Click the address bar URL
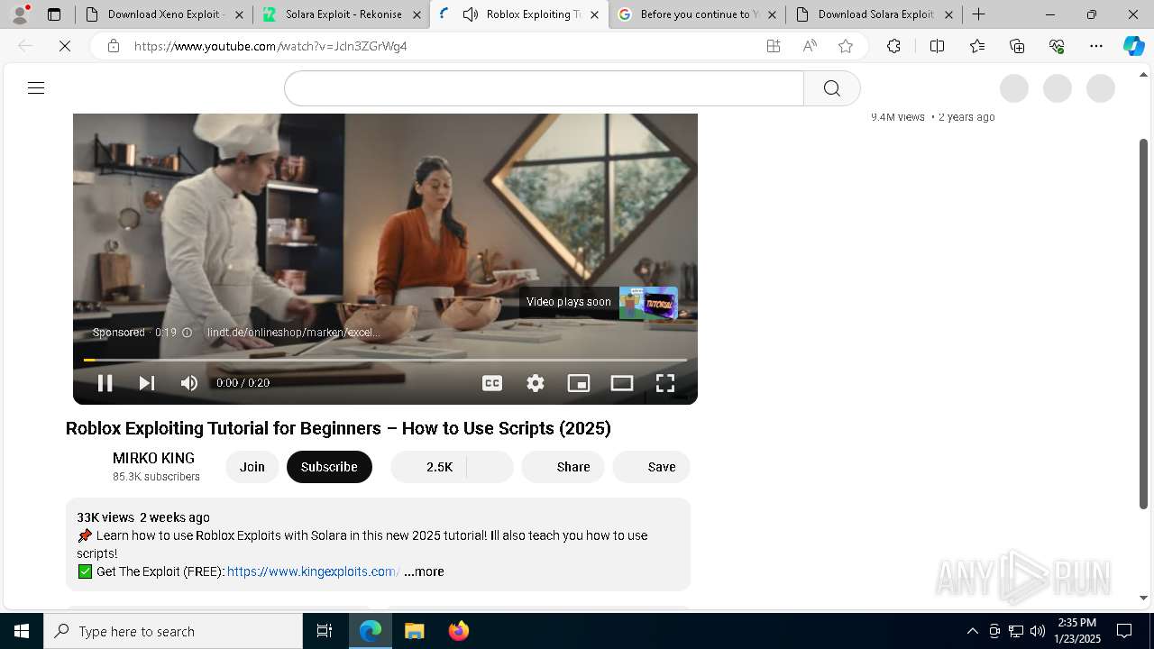The height and width of the screenshot is (649, 1154). tap(270, 46)
